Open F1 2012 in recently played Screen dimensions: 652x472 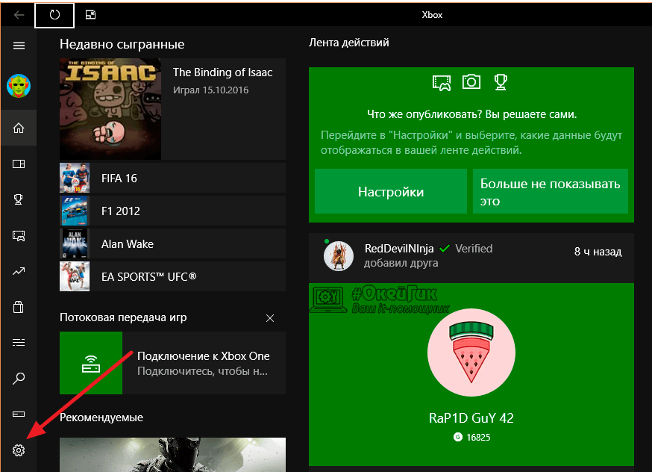(x=172, y=211)
